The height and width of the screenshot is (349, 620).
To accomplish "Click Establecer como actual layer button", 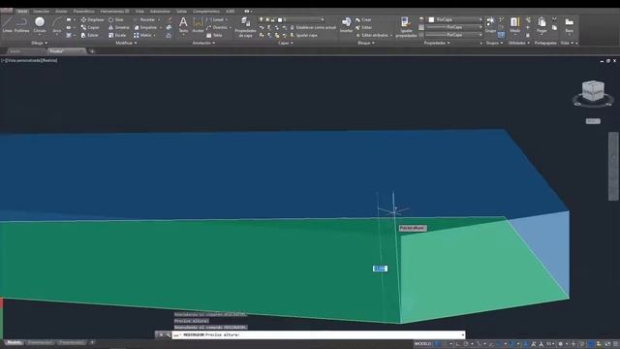I will (313, 27).
